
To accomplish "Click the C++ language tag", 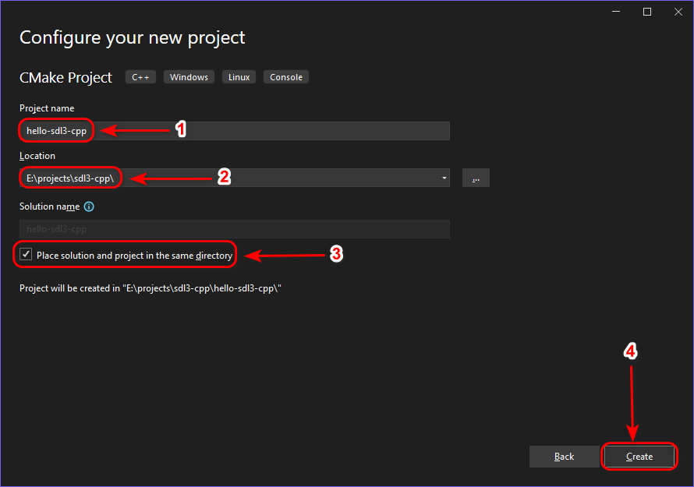I will pyautogui.click(x=140, y=77).
